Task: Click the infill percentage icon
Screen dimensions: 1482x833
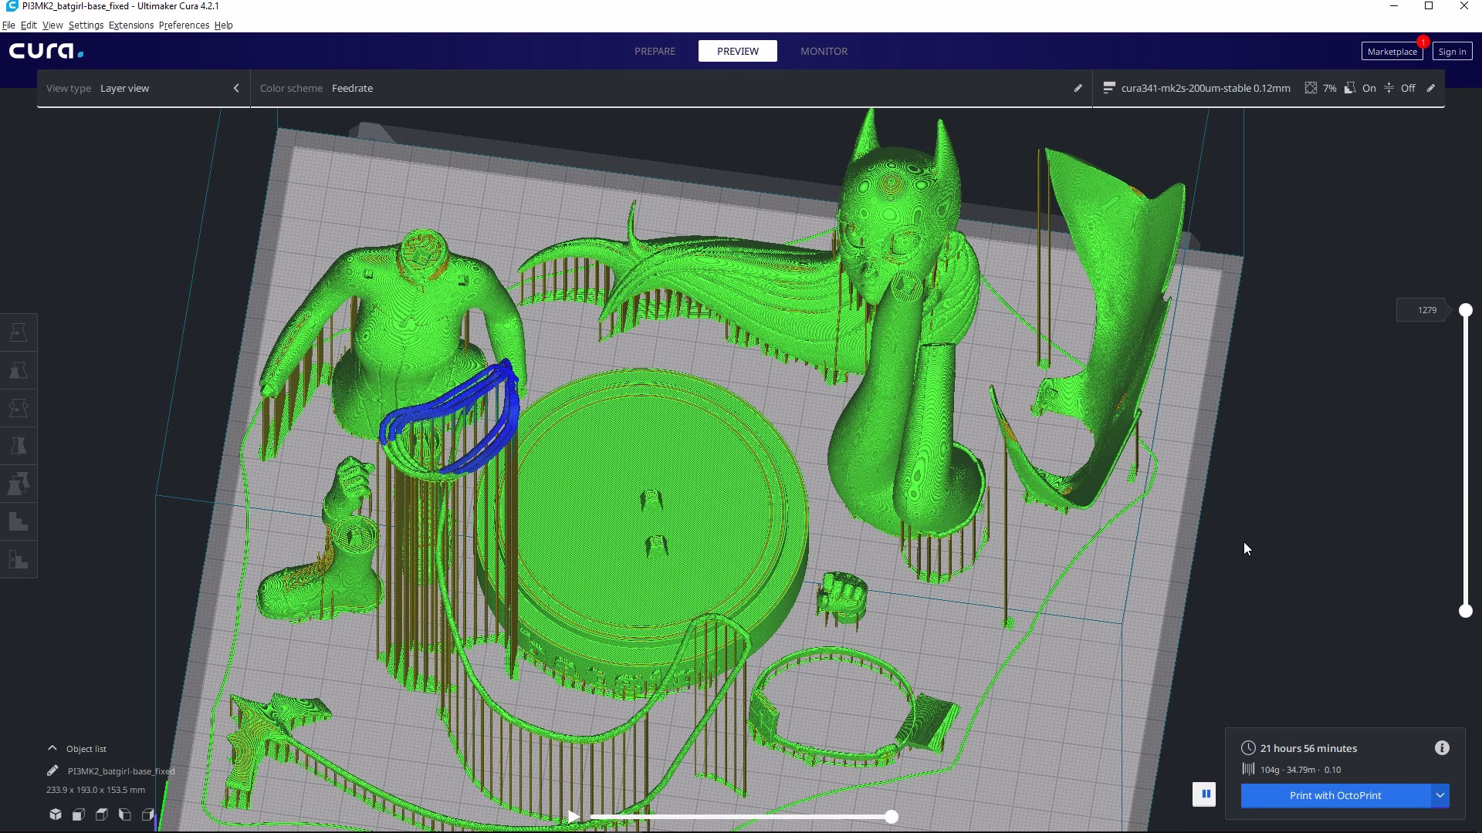Action: [1311, 88]
